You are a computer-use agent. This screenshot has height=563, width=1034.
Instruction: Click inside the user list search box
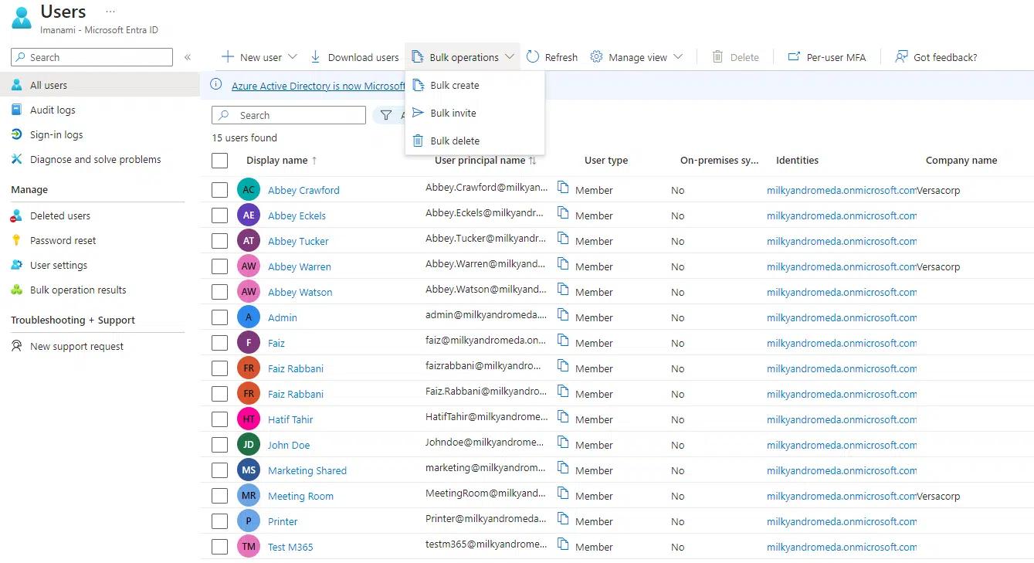(288, 114)
